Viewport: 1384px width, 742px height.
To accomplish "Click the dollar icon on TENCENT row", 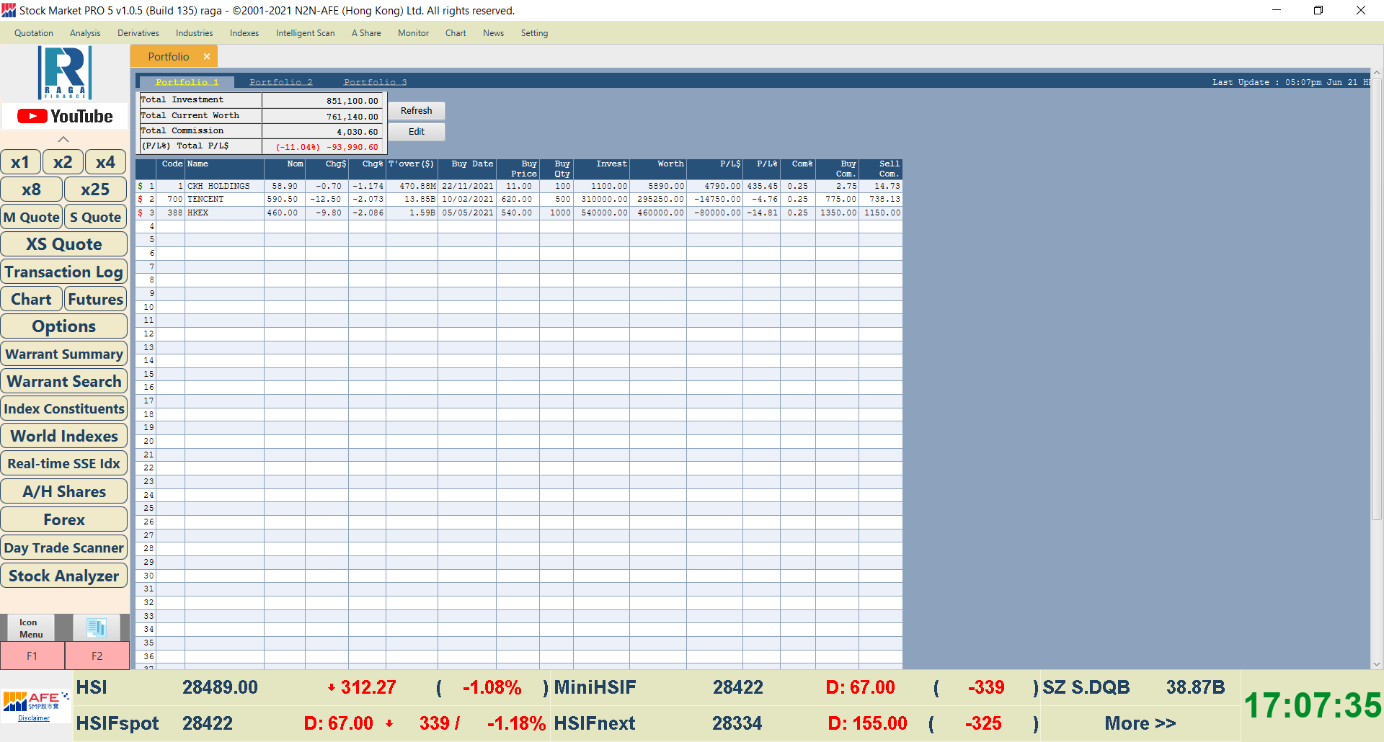I will point(141,200).
